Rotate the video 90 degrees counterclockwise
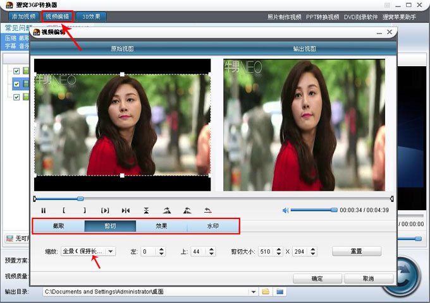 coord(187,210)
